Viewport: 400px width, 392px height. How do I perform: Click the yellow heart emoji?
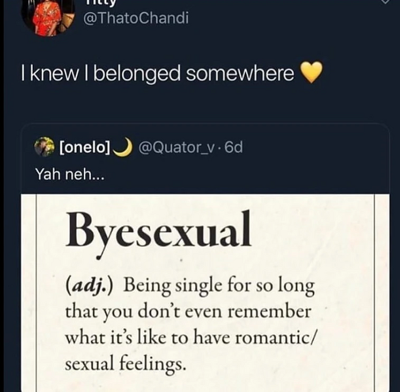point(312,74)
